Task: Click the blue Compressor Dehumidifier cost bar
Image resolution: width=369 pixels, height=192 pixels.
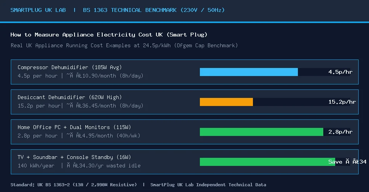Action: [x=249, y=72]
